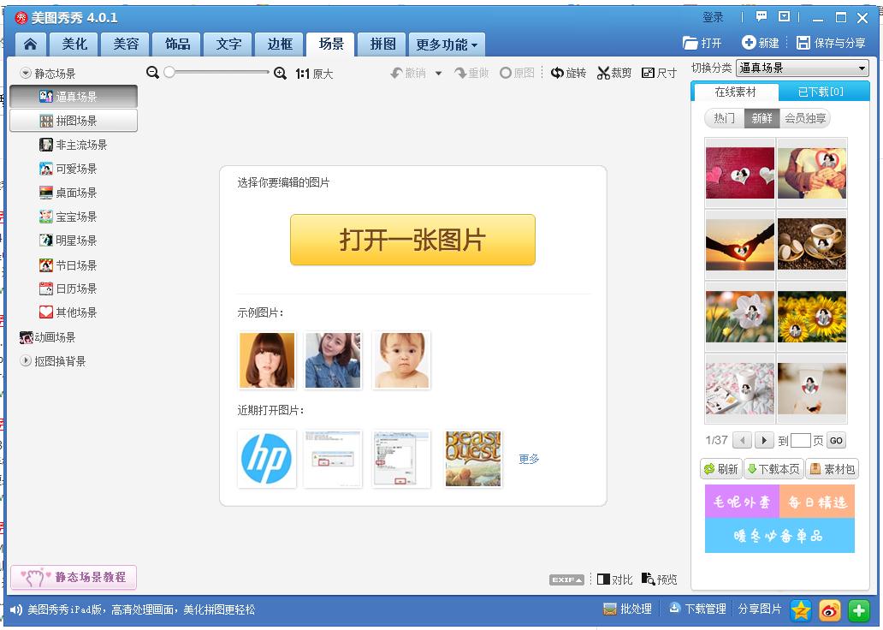Switch to the 美容 tab
Viewport: 883px width, 630px height.
tap(126, 44)
